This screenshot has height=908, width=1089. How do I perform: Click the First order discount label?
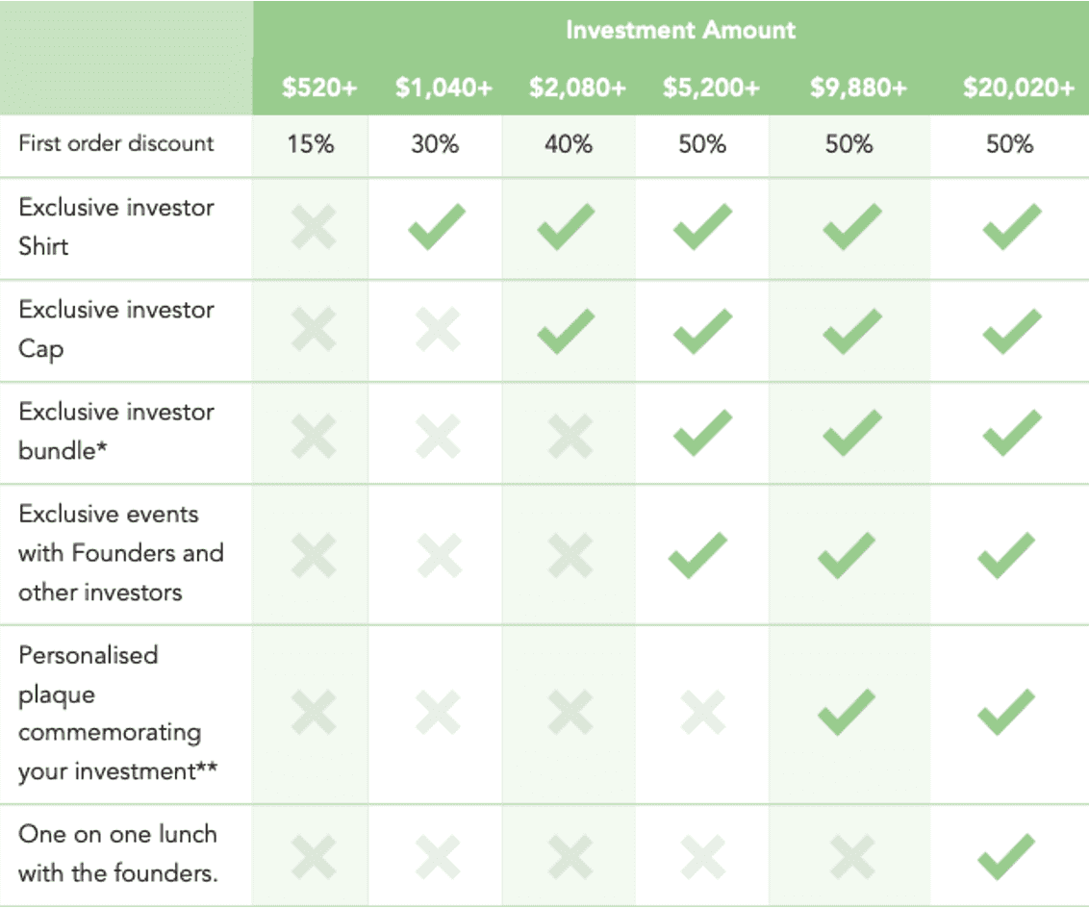[x=116, y=143]
